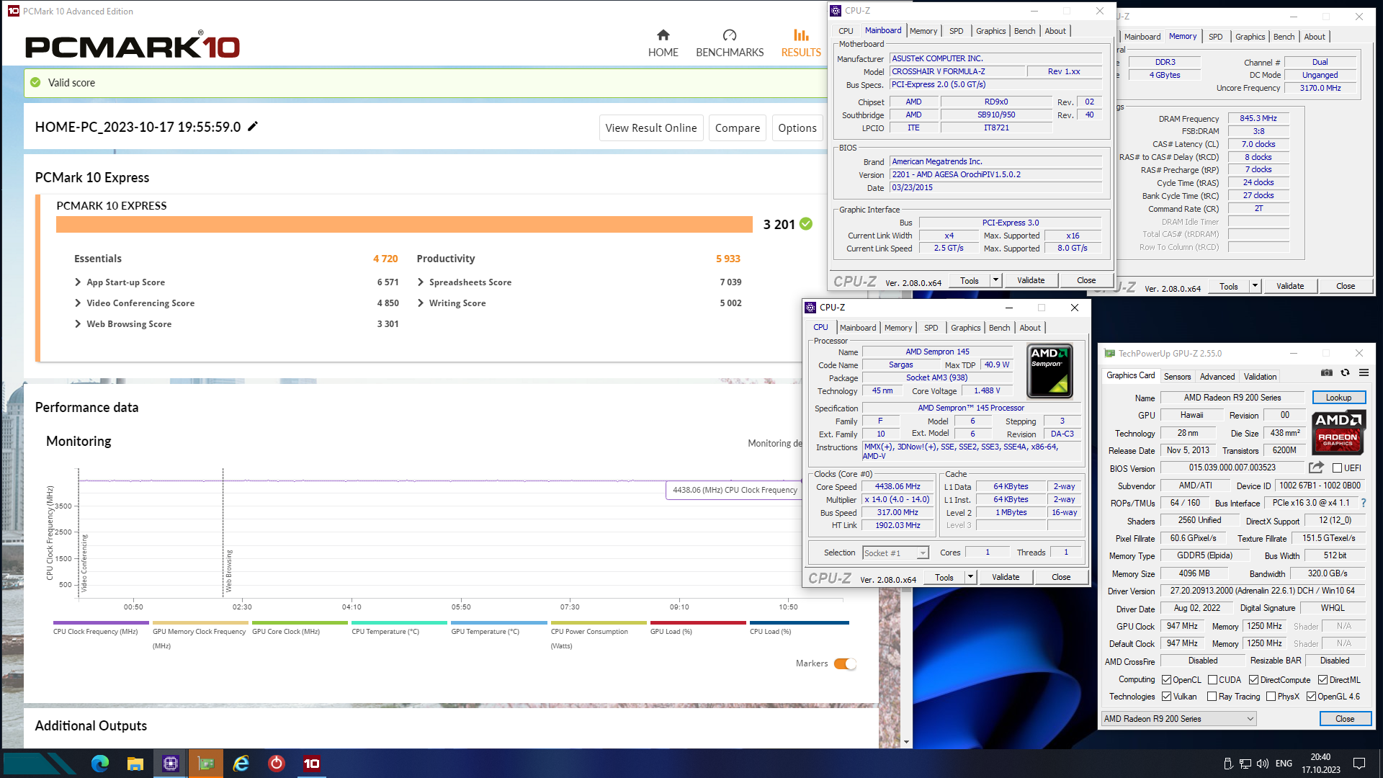The image size is (1383, 778).
Task: Open Microsoft Edge from taskbar
Action: pos(99,764)
